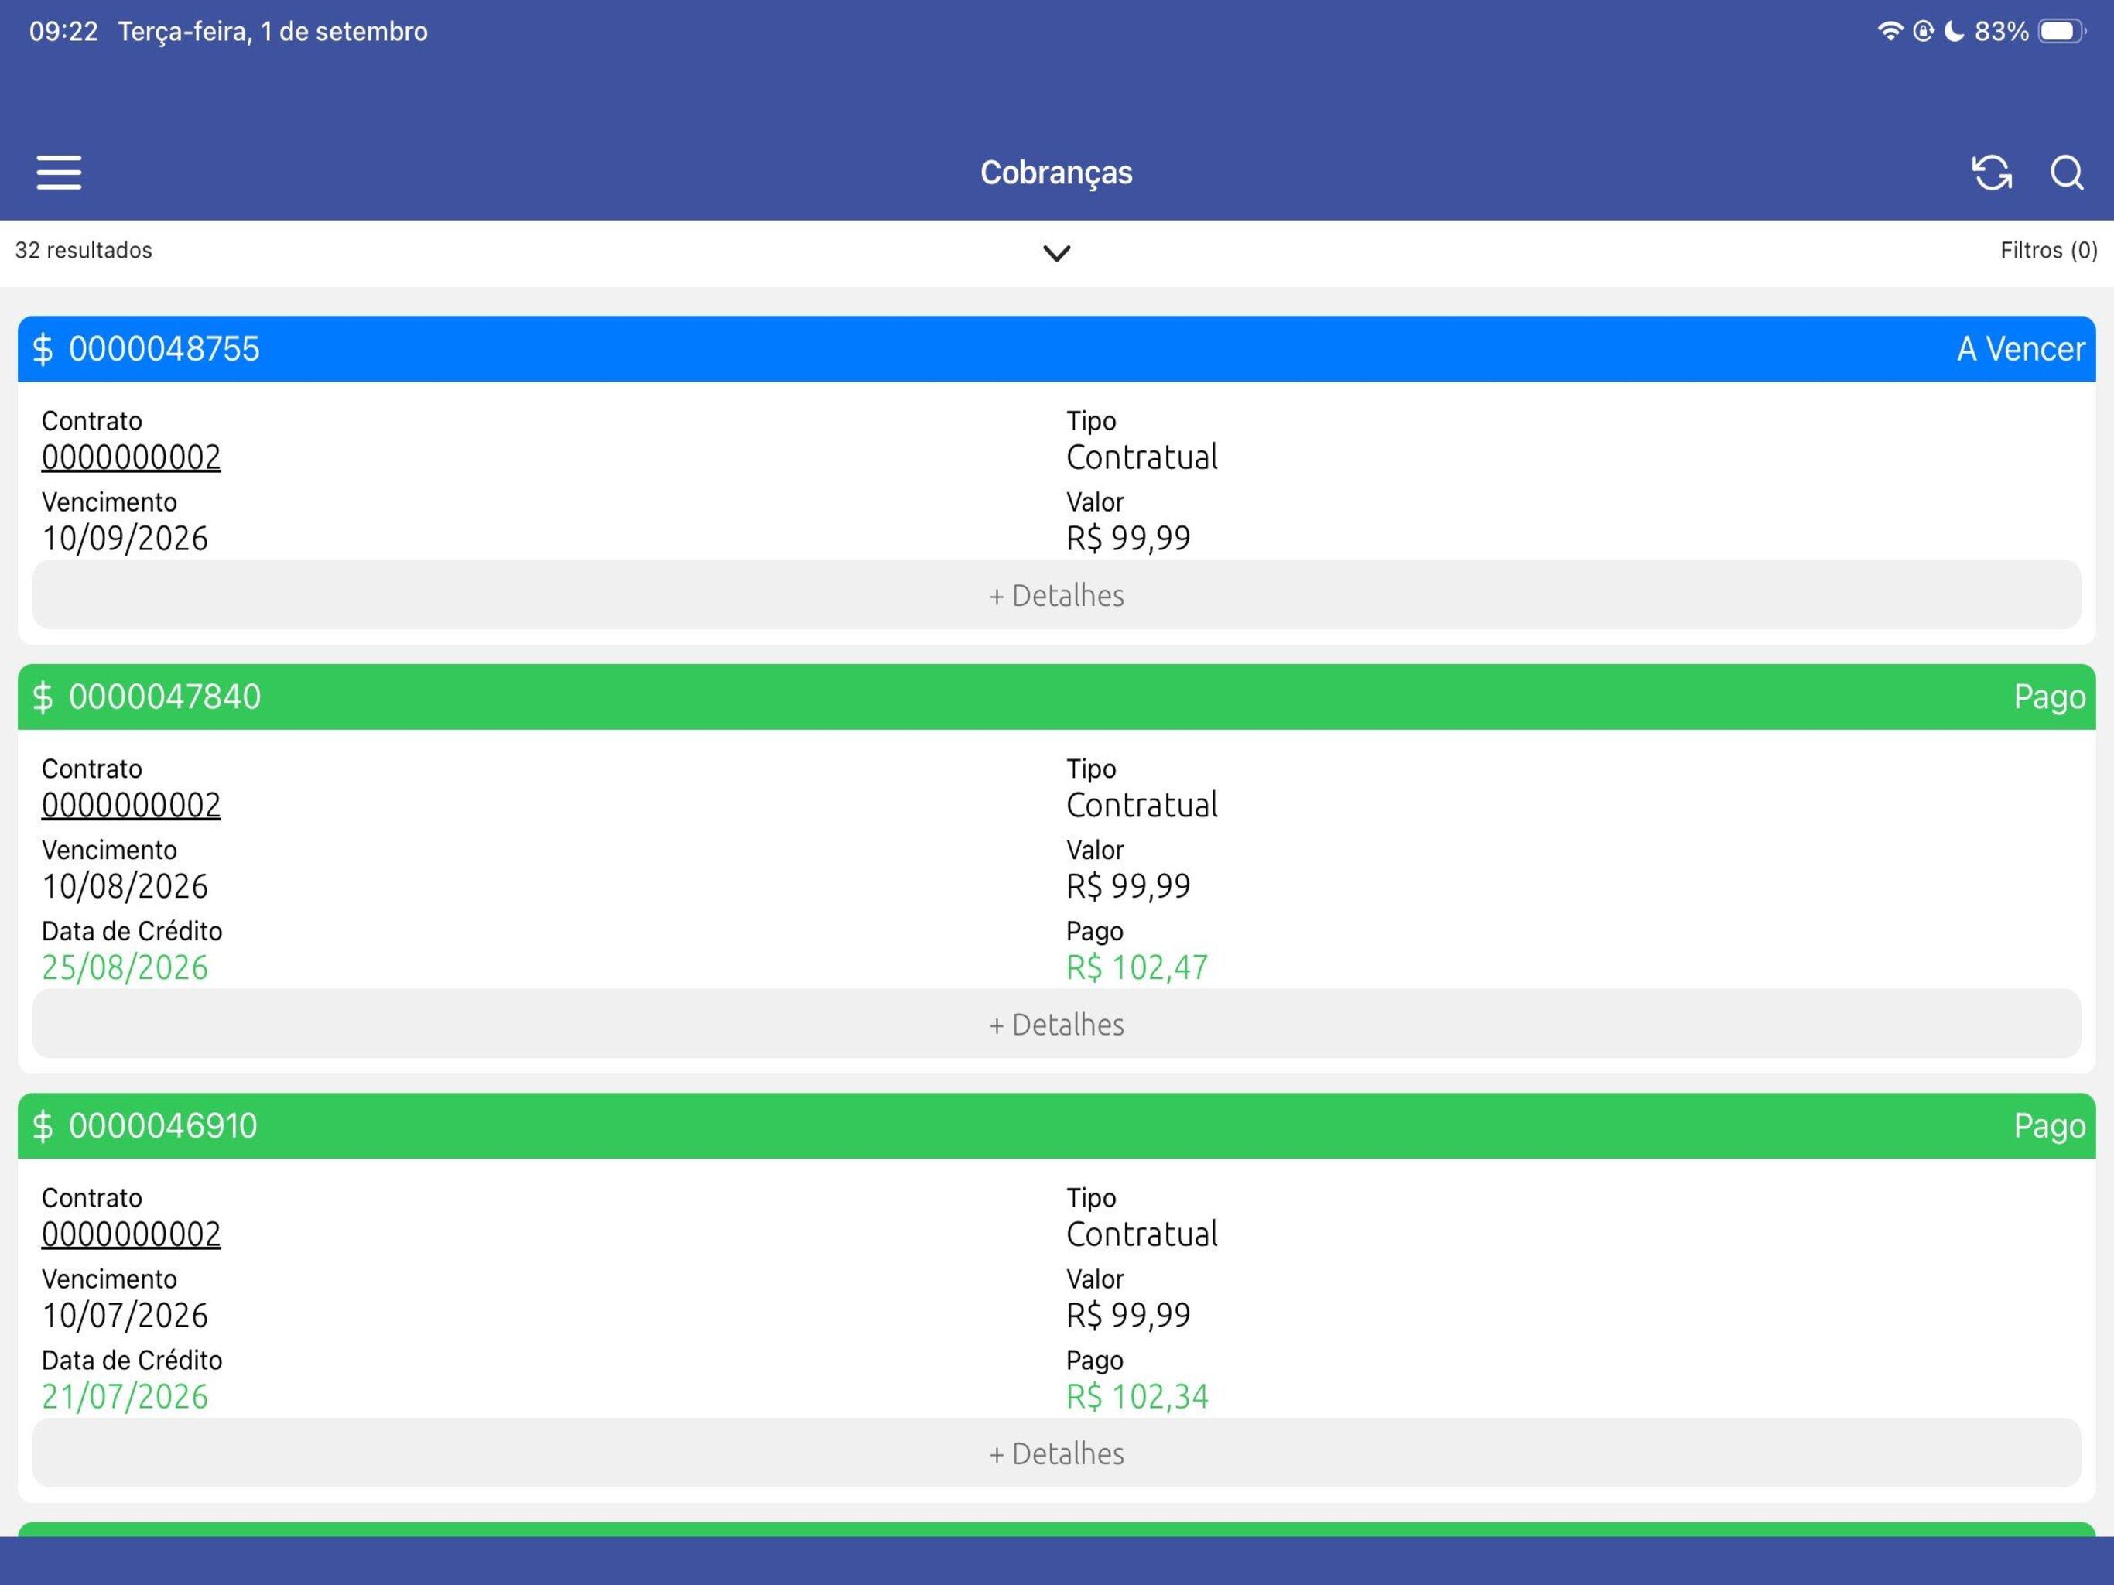Expand Detalhes for charge 0000047840

coord(1056,1024)
